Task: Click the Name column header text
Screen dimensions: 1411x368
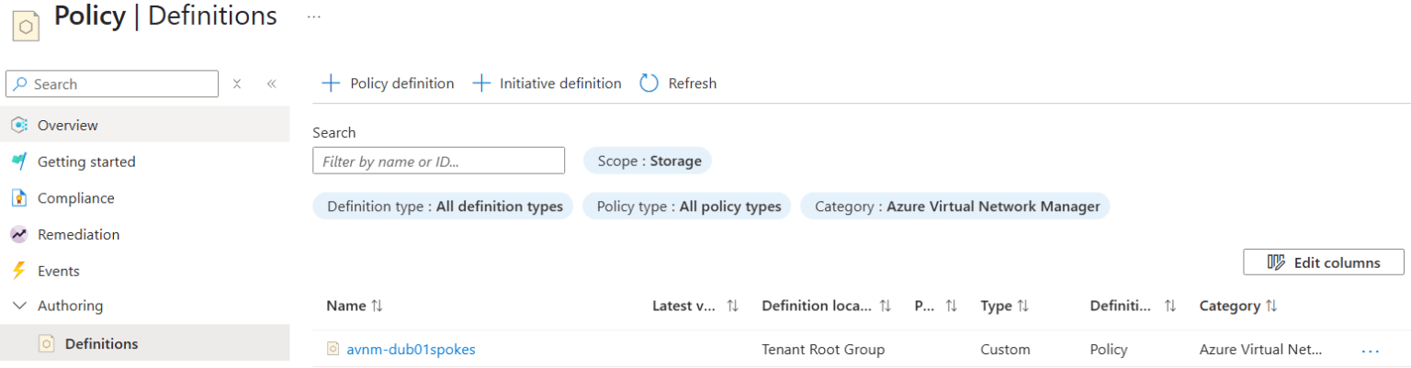Action: tap(346, 306)
